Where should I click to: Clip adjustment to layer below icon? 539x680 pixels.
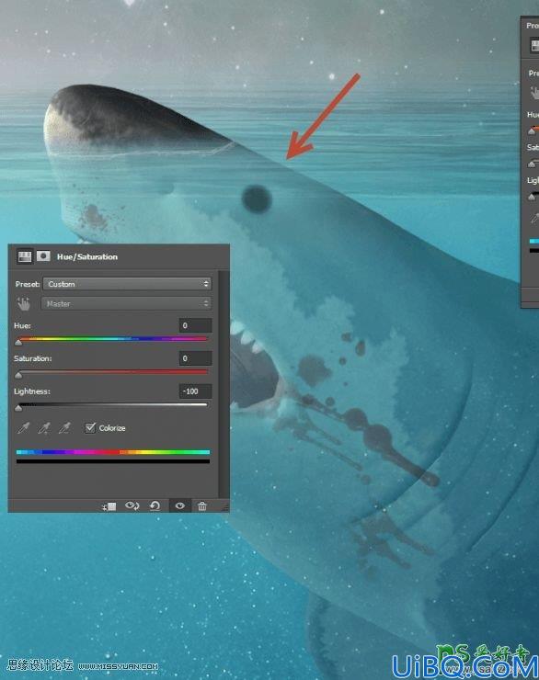[x=109, y=506]
